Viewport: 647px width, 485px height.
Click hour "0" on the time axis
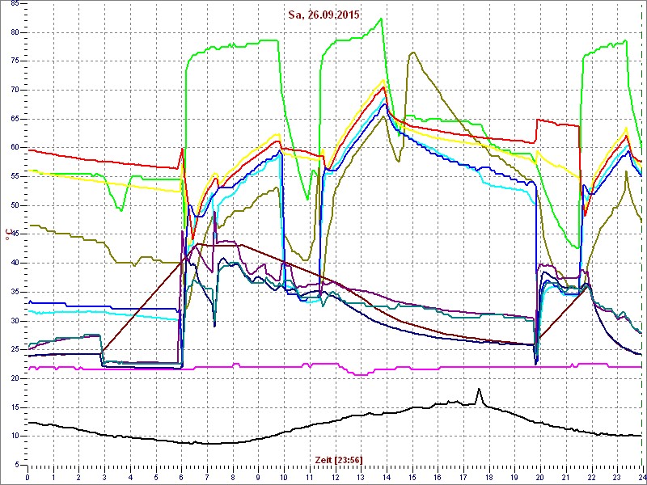(27, 477)
